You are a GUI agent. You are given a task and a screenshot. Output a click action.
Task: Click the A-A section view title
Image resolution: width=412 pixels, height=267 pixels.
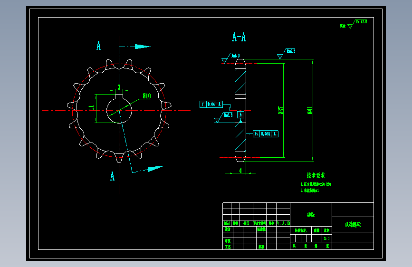239,37
